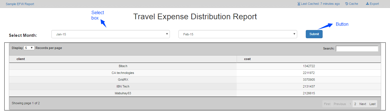Viewport: 390px width, 111px height.
Task: Select the Bitach client row
Action: [x=195, y=66]
